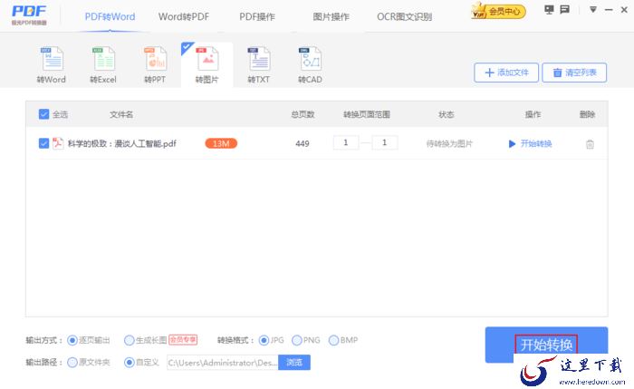Open the feedback message icon in the title bar
The width and height of the screenshot is (634, 389).
click(x=565, y=9)
